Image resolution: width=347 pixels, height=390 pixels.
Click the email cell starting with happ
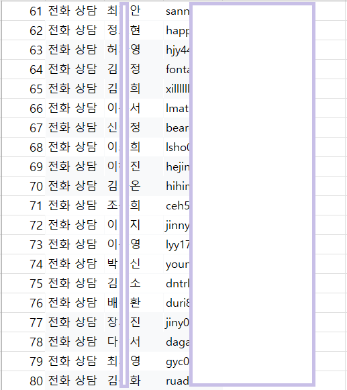point(177,30)
